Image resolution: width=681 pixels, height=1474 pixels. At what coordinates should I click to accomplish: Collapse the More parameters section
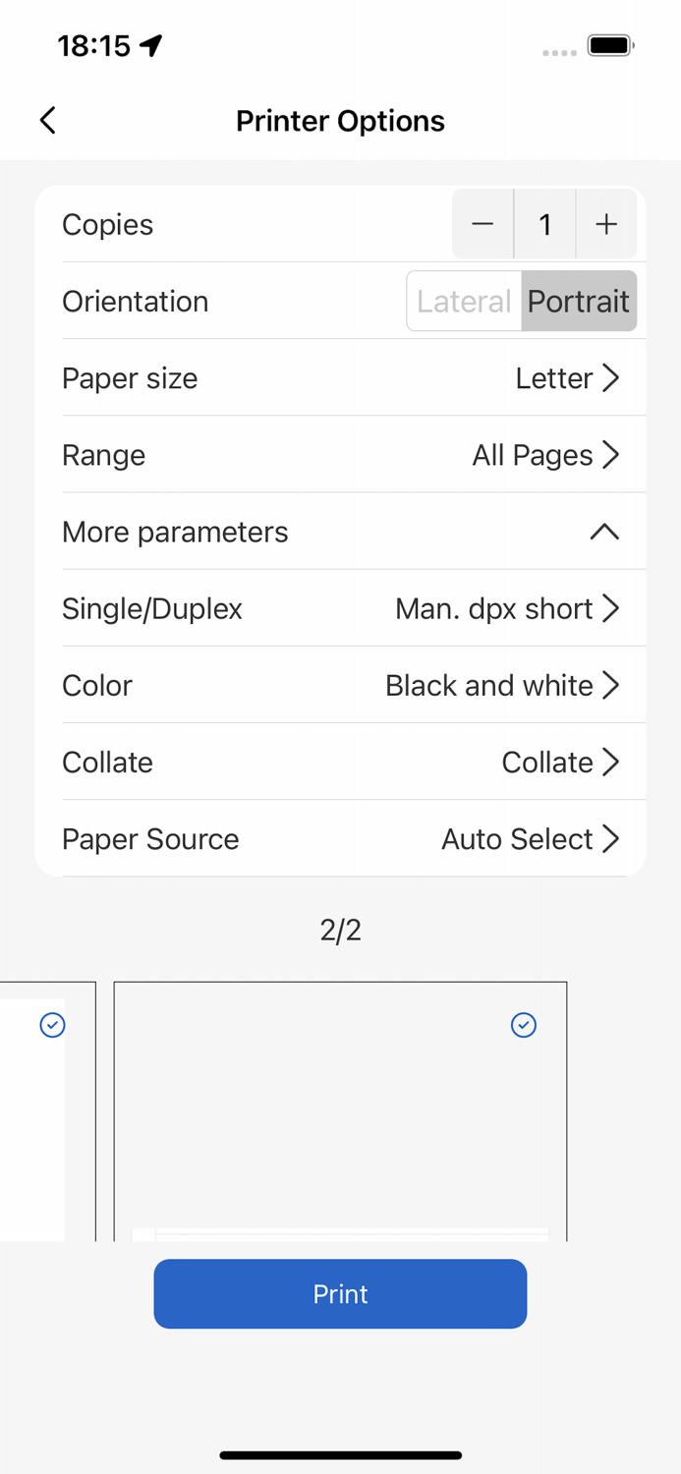(x=604, y=531)
